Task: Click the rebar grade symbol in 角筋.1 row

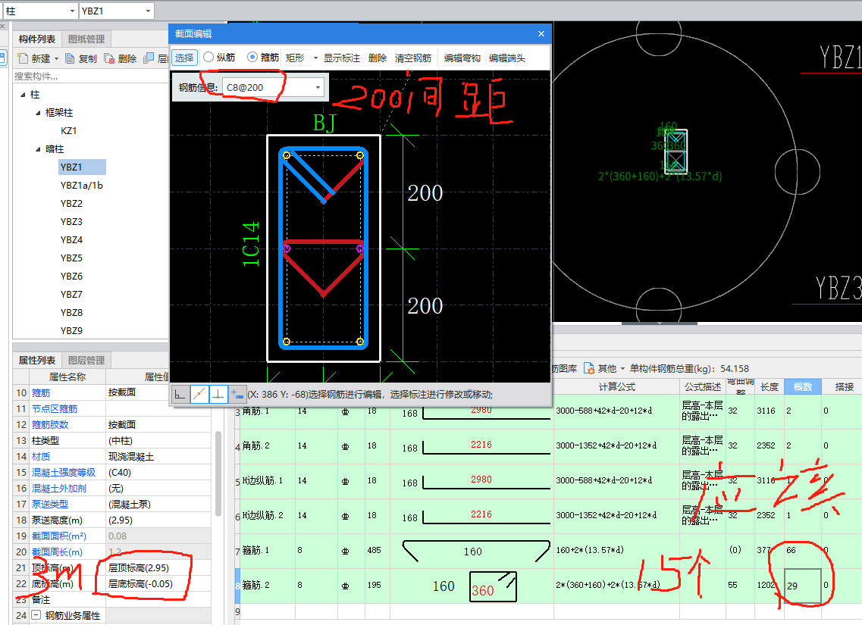Action: pos(345,411)
